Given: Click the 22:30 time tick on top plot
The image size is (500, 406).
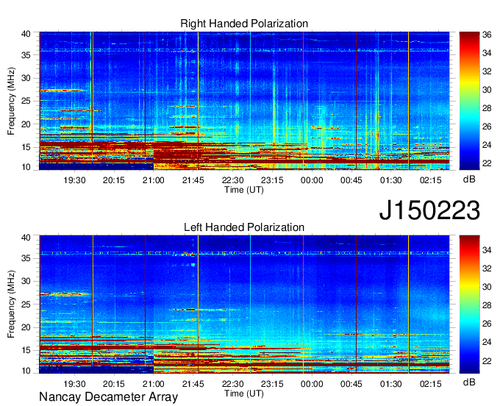Looking at the screenshot, I should [x=233, y=180].
